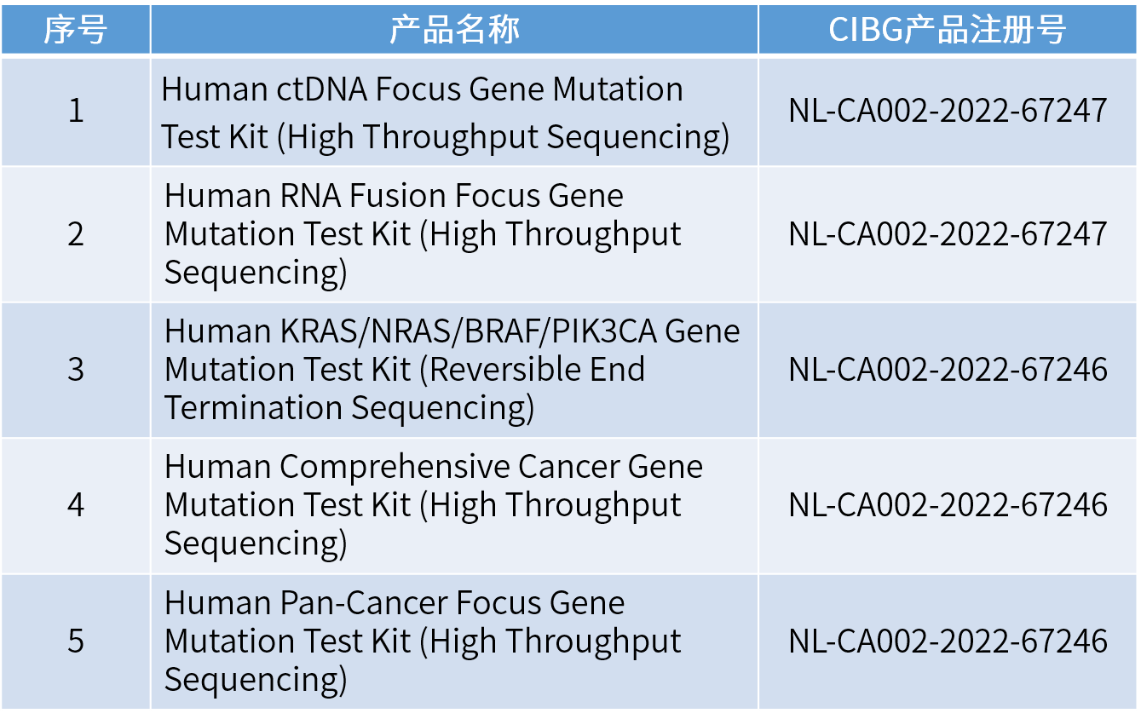Click Human Pan-Cancer Focus Gene product name
Screen dimensions: 1141x719
click(423, 641)
